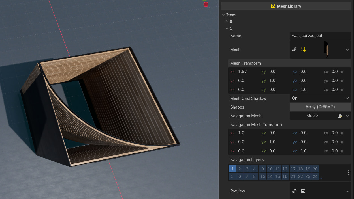Screen dimensions: 354x199
Task: Click the Name field containing wall_curved_out
Action: click(320, 36)
